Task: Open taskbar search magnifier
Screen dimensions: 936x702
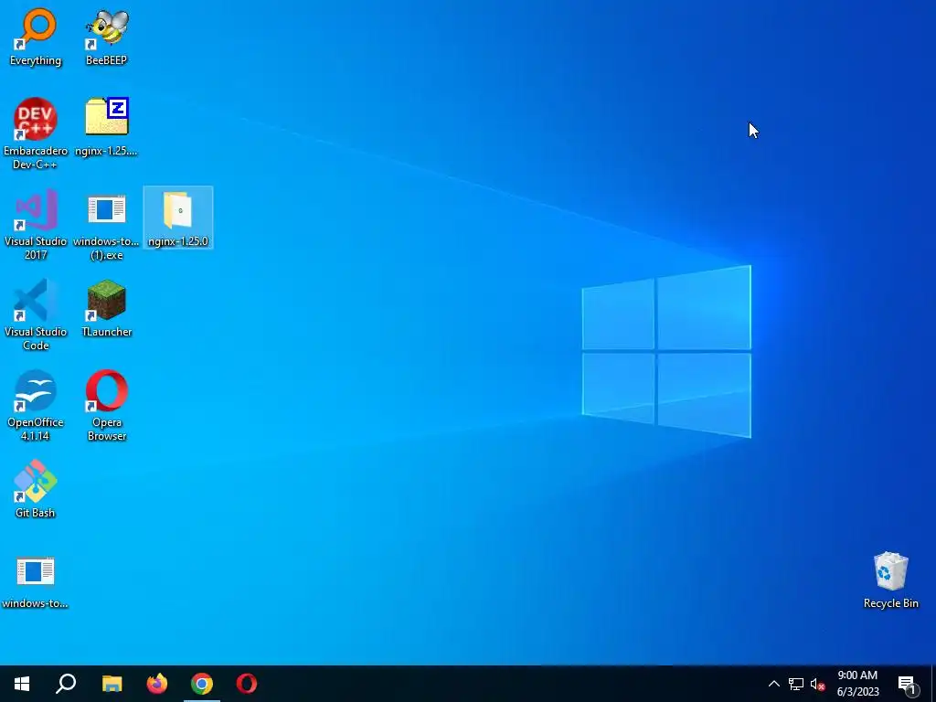Action: (x=66, y=684)
